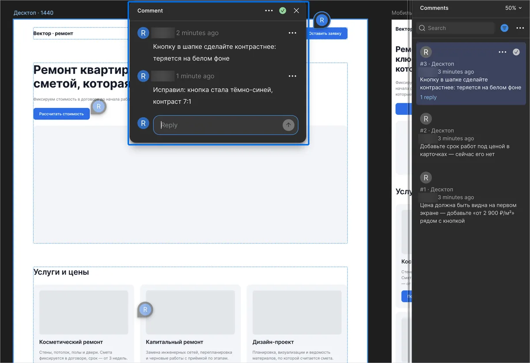Send the reply with the arrow button
The image size is (530, 363).
pyautogui.click(x=288, y=125)
